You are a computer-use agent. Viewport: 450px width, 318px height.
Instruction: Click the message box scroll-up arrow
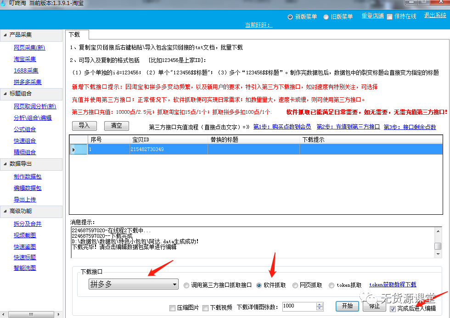[x=438, y=231]
